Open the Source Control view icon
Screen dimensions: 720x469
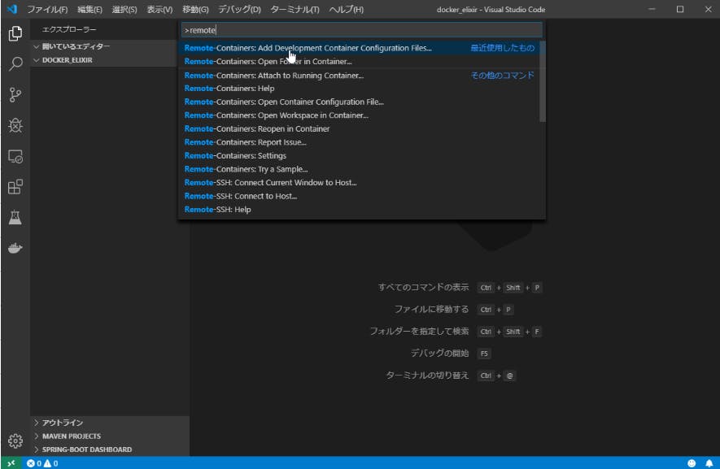point(15,94)
